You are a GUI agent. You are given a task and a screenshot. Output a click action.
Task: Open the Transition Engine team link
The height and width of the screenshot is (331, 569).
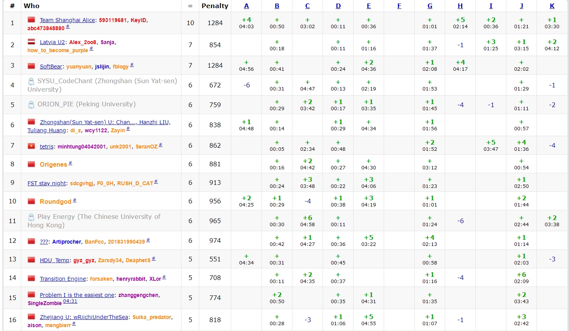point(63,279)
